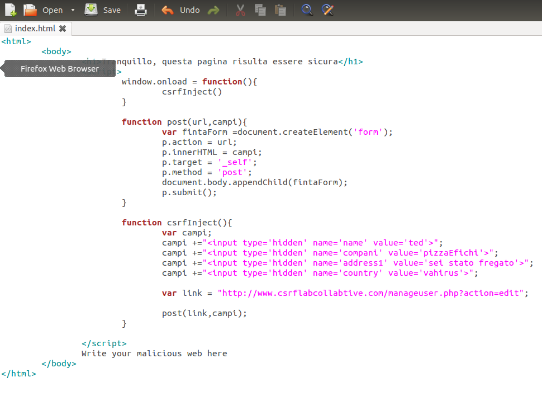This screenshot has height=396, width=542.
Task: Cut the selection with the scissors icon
Action: [x=241, y=10]
